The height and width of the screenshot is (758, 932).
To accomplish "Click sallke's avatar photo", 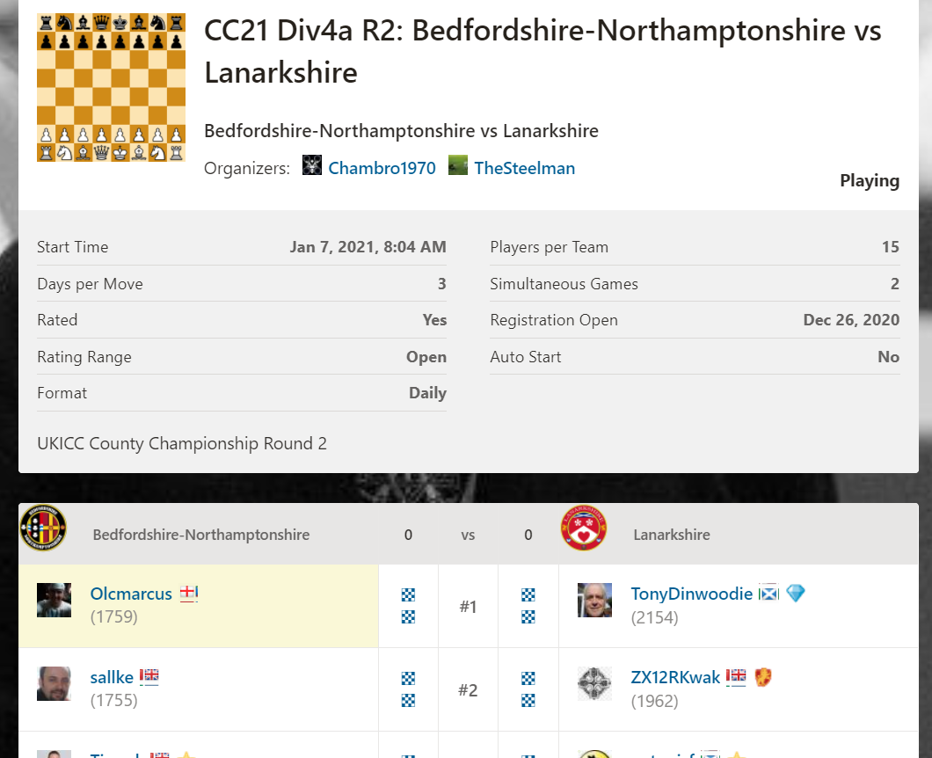I will click(54, 683).
